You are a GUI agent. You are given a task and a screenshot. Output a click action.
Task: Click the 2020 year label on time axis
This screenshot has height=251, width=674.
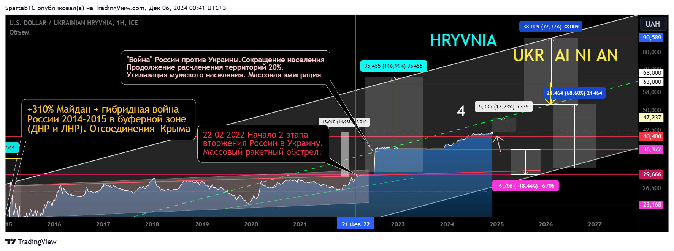coord(251,224)
